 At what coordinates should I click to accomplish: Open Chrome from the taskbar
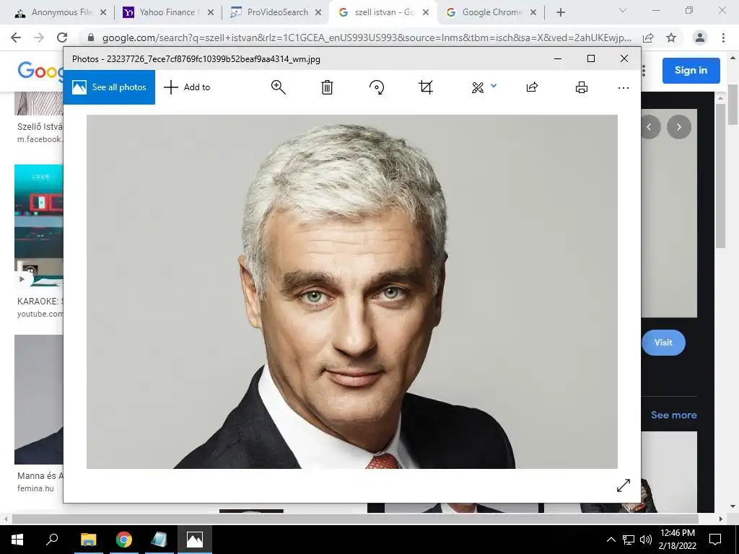tap(124, 540)
